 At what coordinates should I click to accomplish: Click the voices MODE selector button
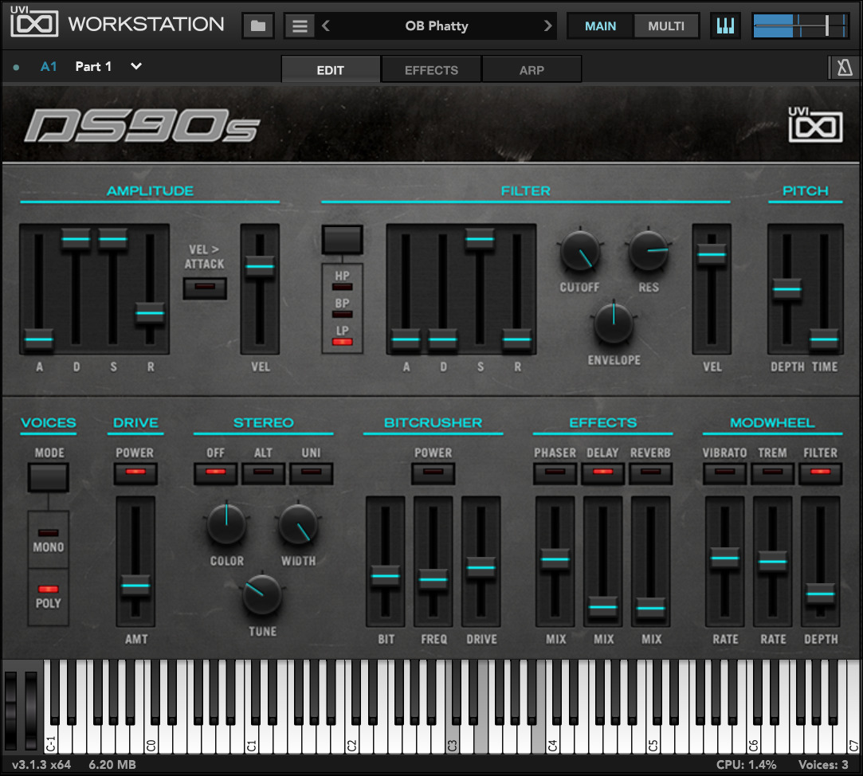coord(49,476)
